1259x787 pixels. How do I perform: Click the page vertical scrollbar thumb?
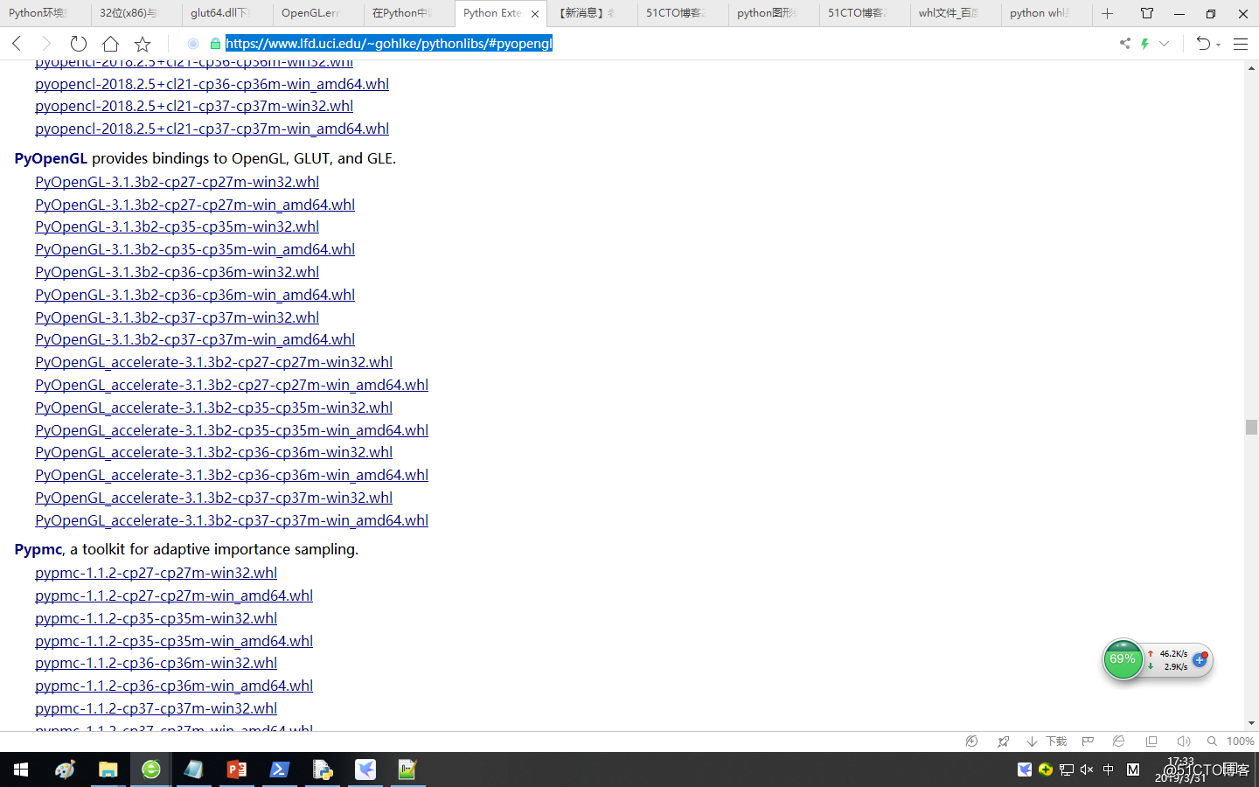tap(1251, 427)
